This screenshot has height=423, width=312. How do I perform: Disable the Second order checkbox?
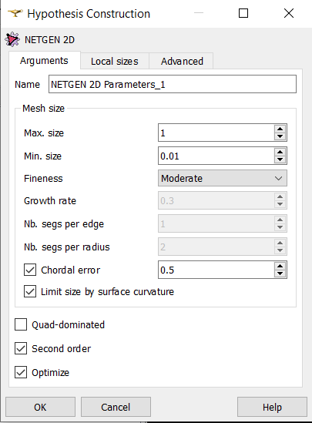point(21,348)
